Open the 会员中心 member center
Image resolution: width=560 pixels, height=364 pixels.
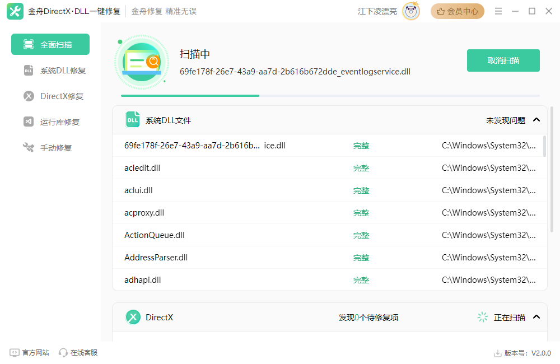click(458, 11)
